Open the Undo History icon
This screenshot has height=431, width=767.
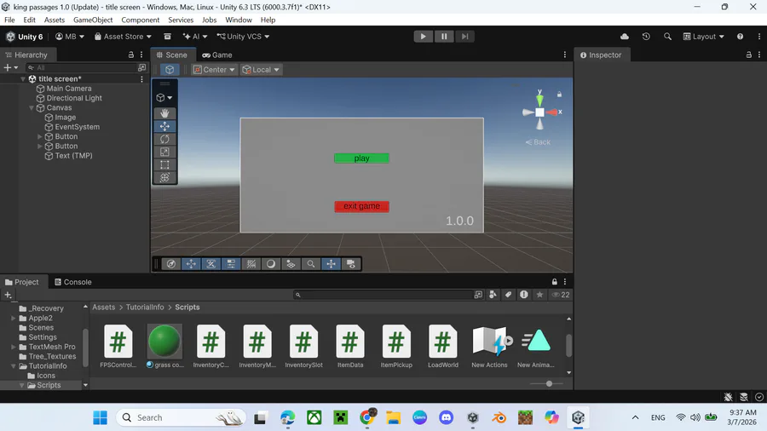pyautogui.click(x=646, y=36)
